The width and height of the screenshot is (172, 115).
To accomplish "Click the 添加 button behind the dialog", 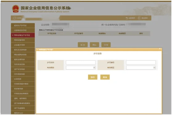I will coord(83,45).
